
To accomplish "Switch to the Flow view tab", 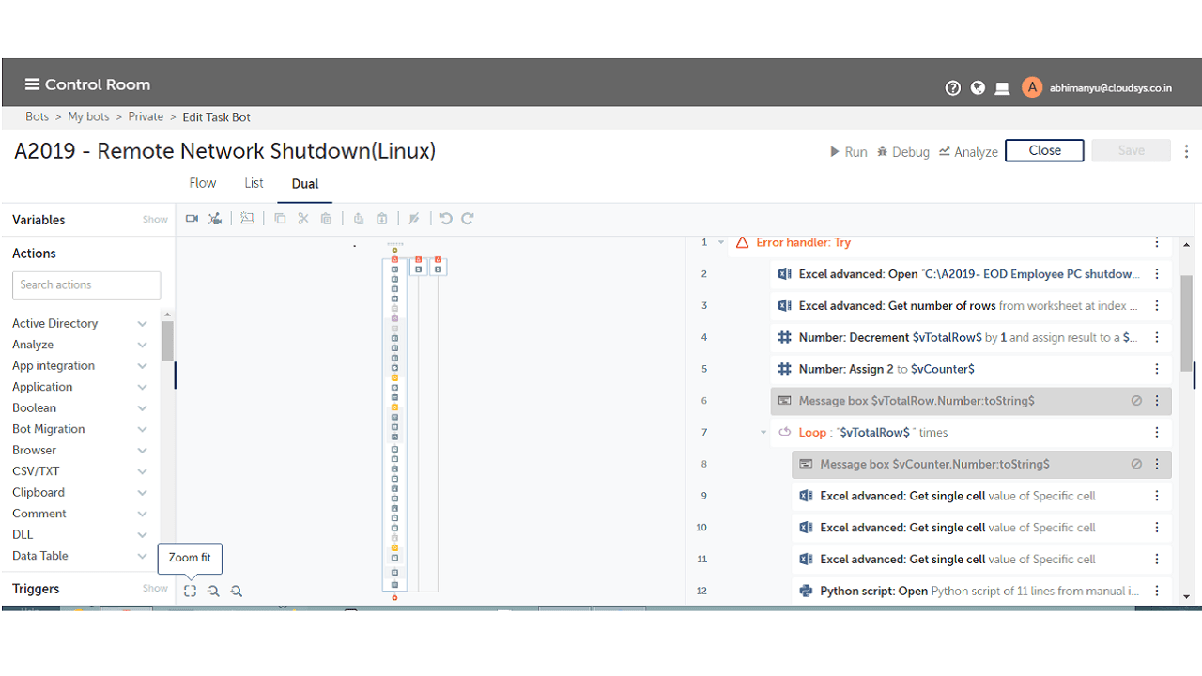I will click(203, 183).
